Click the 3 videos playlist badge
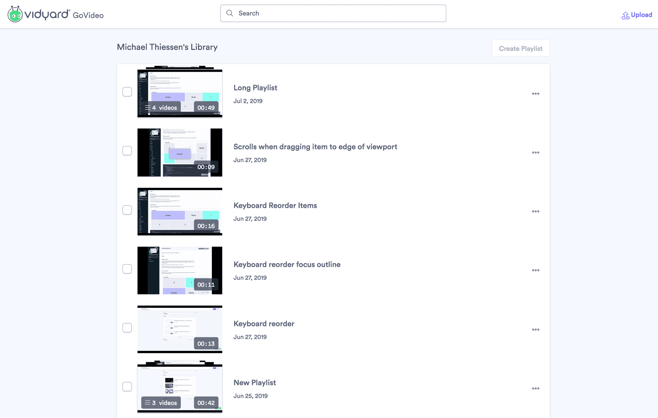658x418 pixels. 161,403
